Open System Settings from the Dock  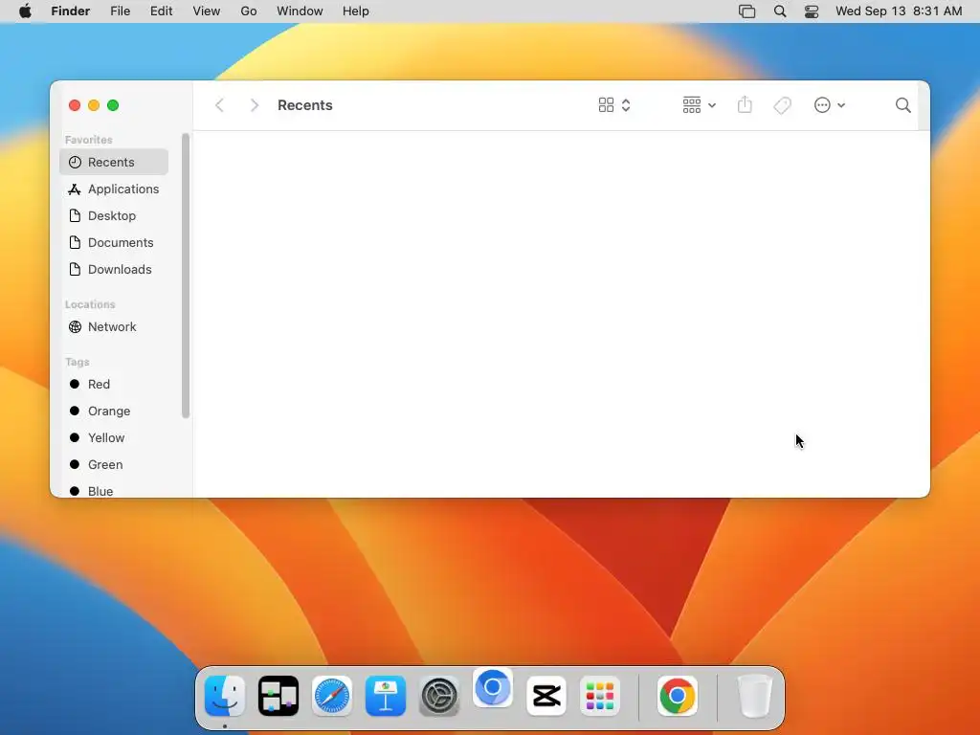(439, 696)
